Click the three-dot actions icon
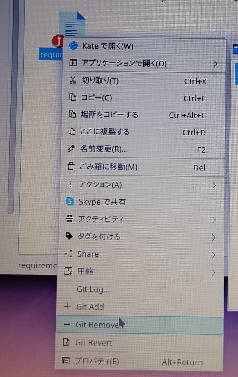 click(x=70, y=184)
